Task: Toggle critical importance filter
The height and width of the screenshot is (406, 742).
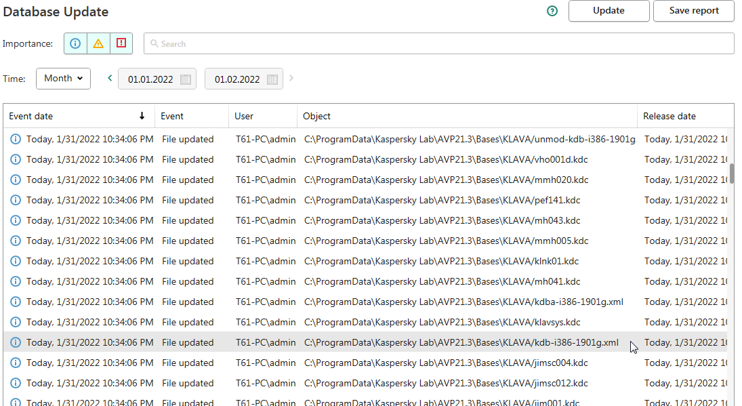Action: point(121,43)
